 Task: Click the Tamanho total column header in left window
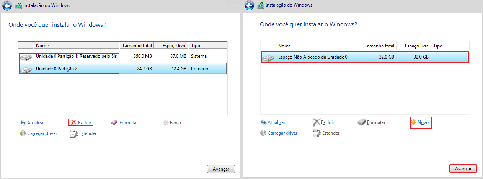click(137, 46)
